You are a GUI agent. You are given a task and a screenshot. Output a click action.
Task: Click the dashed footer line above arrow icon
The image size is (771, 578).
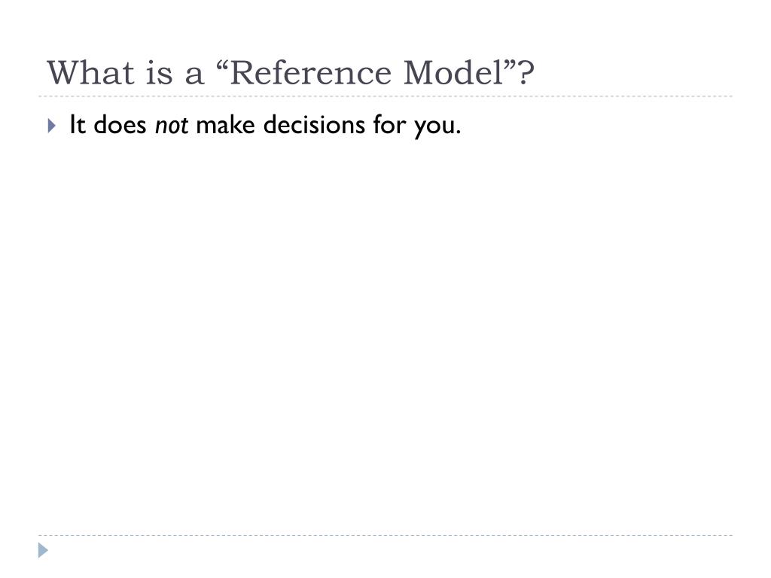[385, 535]
